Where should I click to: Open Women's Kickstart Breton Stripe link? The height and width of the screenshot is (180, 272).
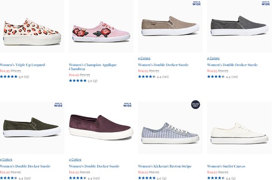click(x=165, y=166)
